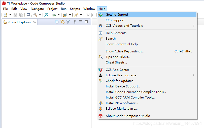Expand the Debug dropdown arrow

[x=58, y=15]
